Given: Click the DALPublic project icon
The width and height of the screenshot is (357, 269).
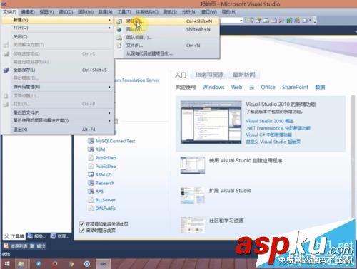Looking at the screenshot, I should 91,208.
